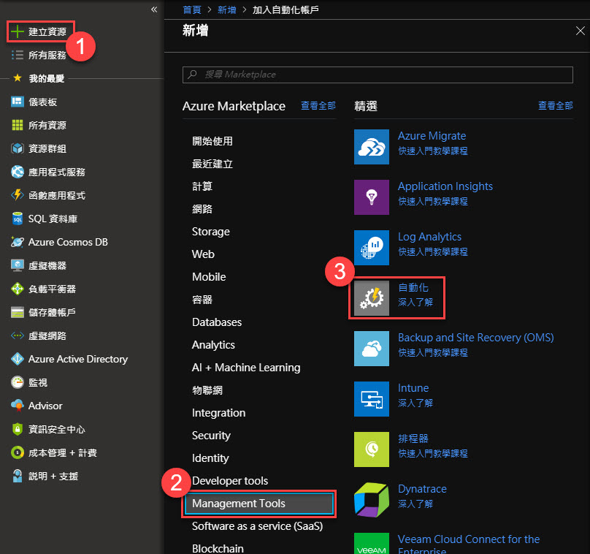Image resolution: width=590 pixels, height=554 pixels.
Task: Open the All services list icon
Action: point(18,55)
